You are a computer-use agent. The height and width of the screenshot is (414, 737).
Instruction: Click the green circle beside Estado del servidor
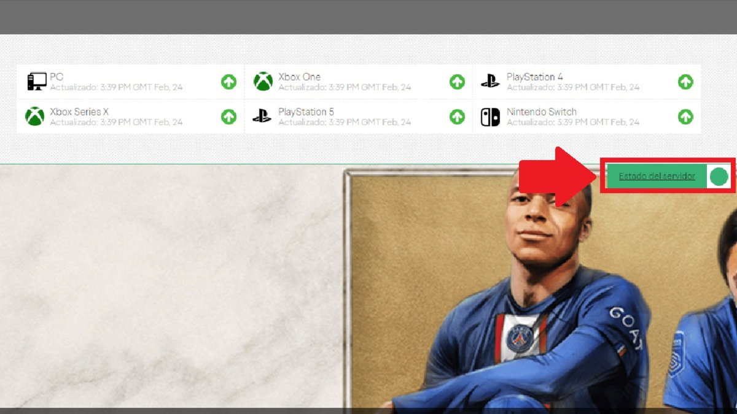719,177
